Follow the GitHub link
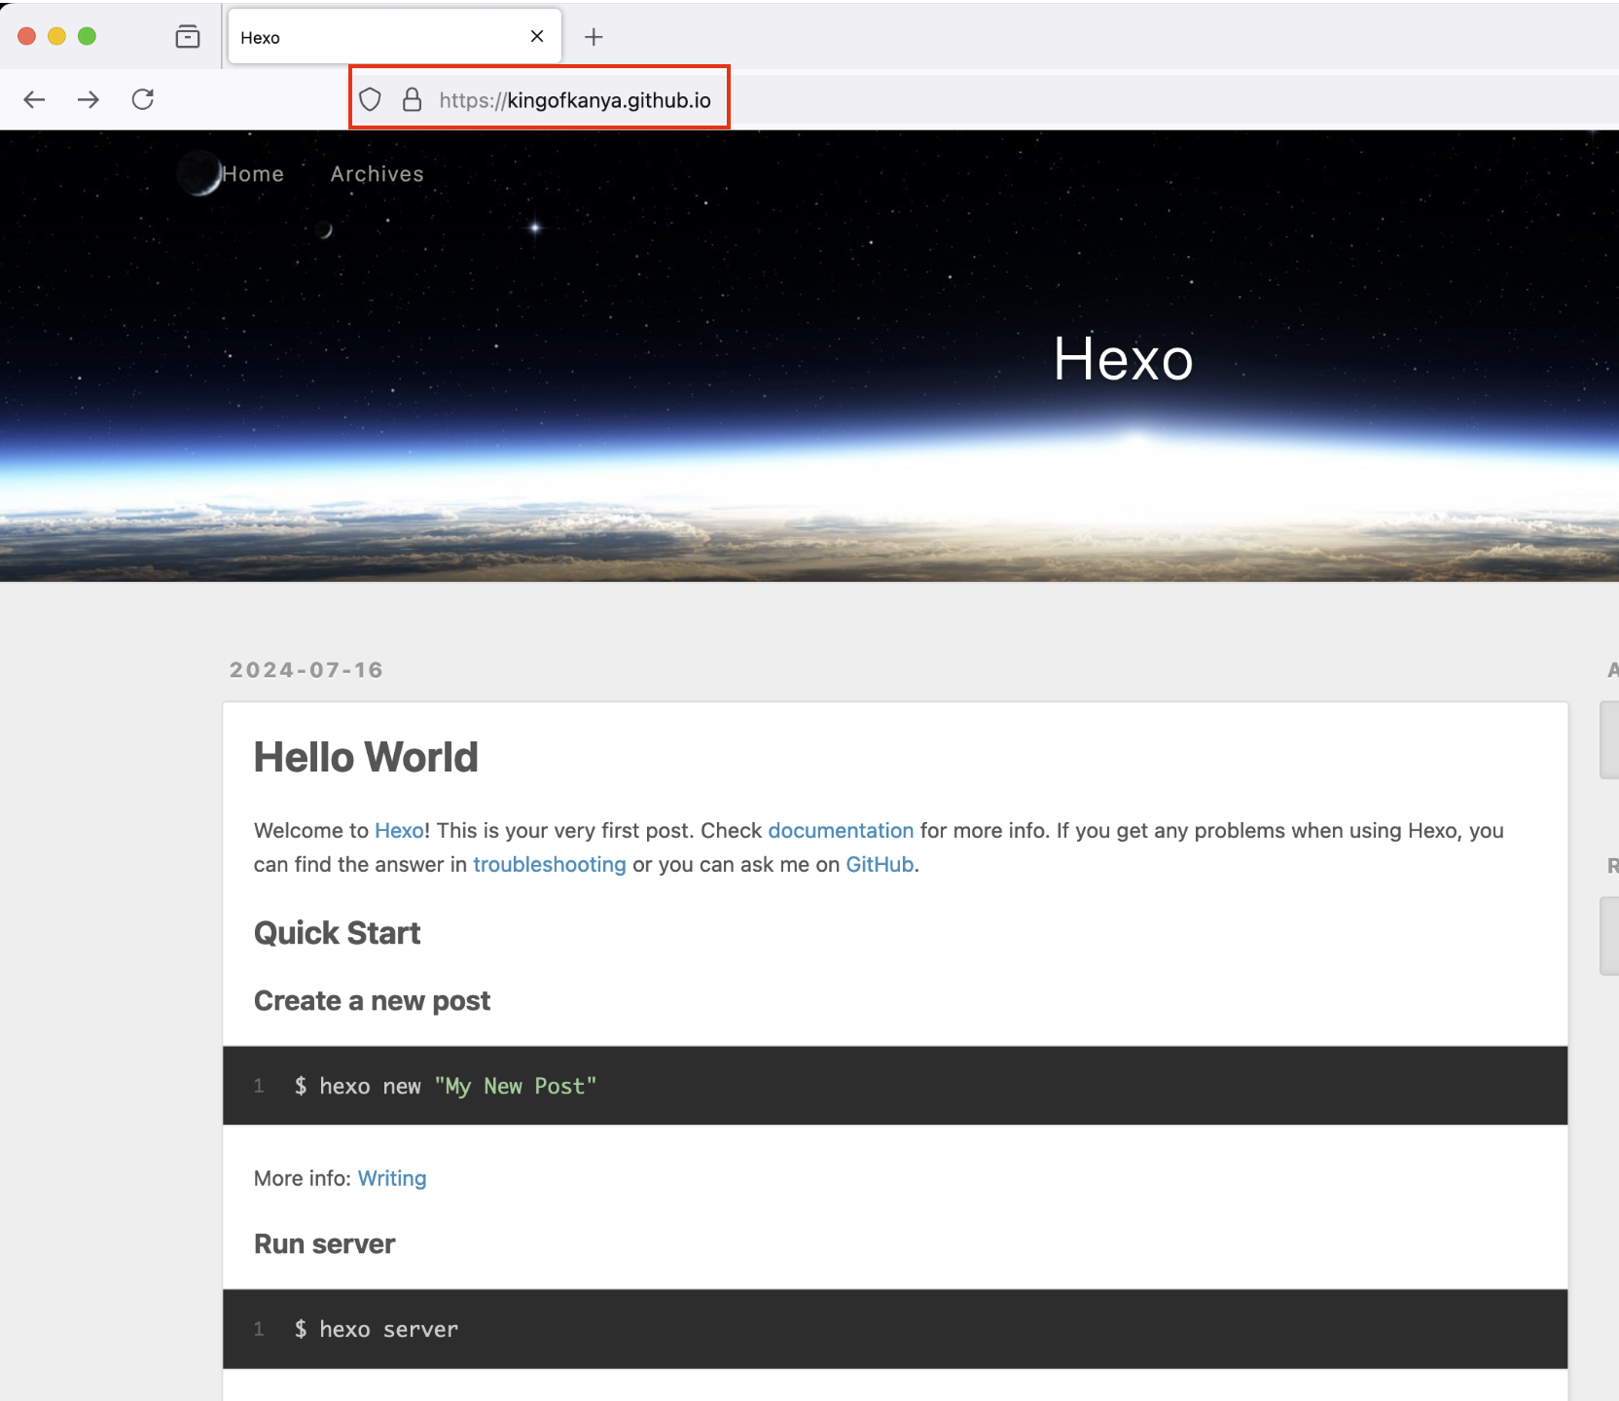The image size is (1619, 1401). pos(880,865)
